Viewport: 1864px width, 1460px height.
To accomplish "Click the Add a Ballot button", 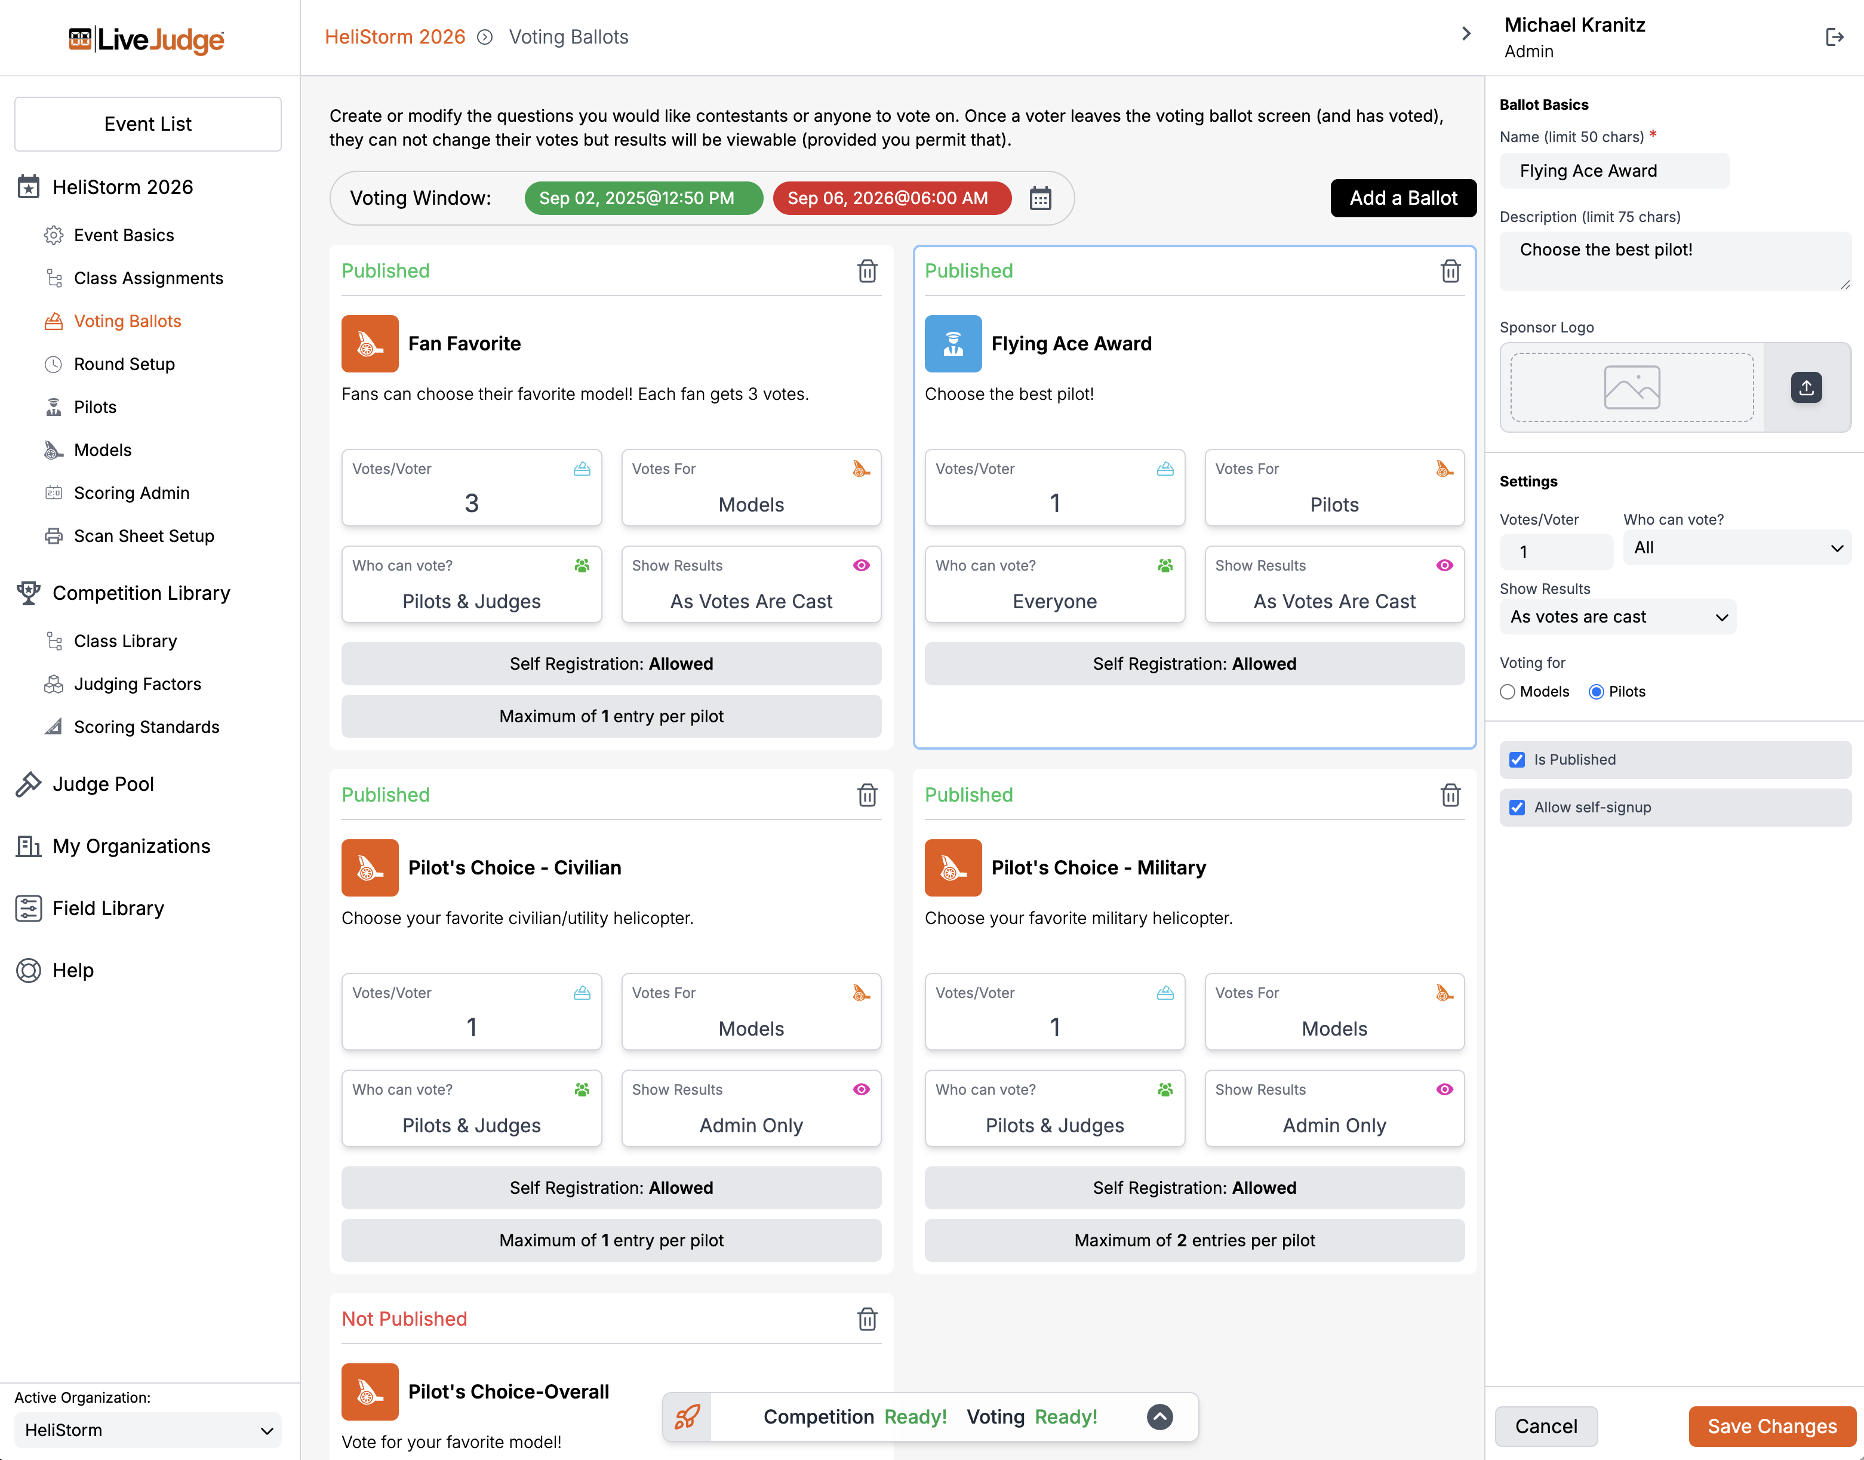I will point(1402,198).
